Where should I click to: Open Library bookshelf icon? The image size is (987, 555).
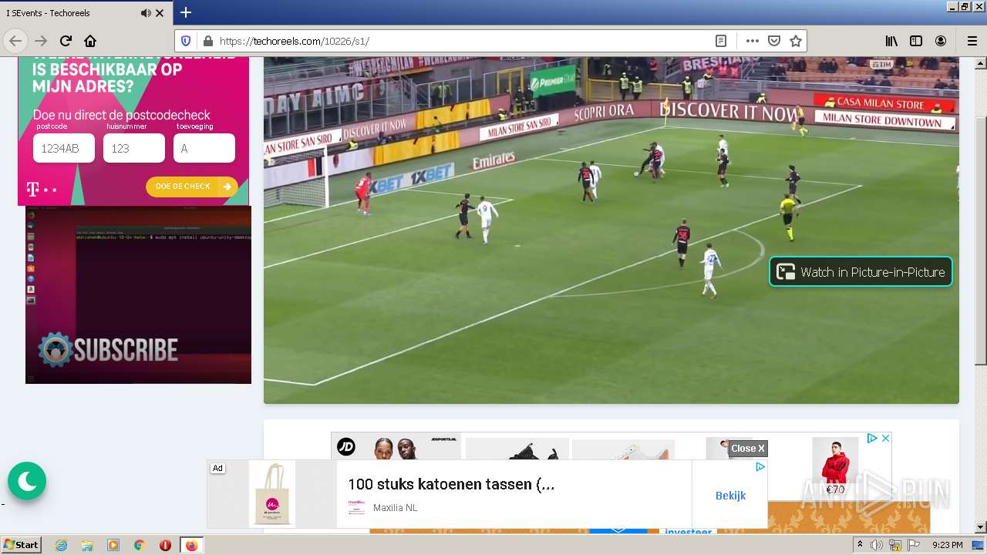point(891,41)
